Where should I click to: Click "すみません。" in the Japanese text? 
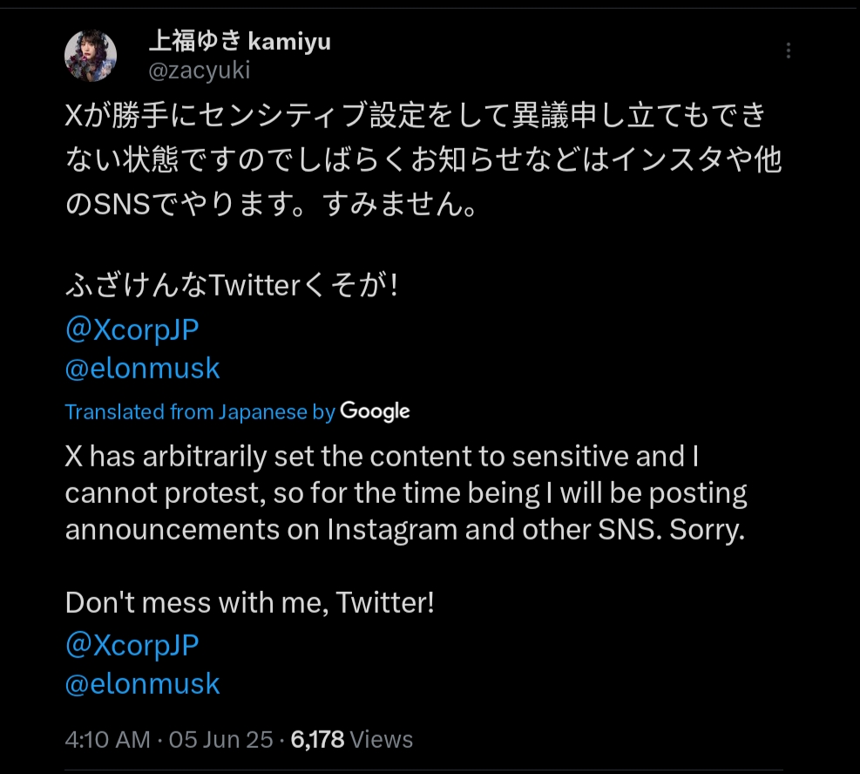[x=401, y=207]
